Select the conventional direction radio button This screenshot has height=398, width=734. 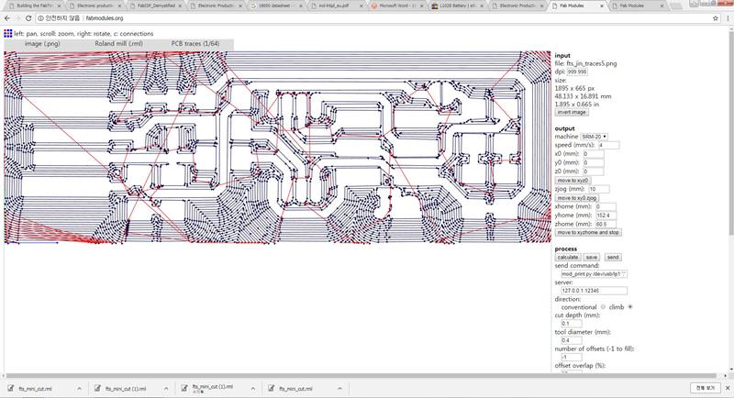click(603, 307)
